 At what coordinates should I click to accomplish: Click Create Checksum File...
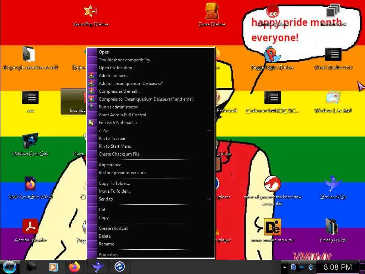(x=151, y=154)
